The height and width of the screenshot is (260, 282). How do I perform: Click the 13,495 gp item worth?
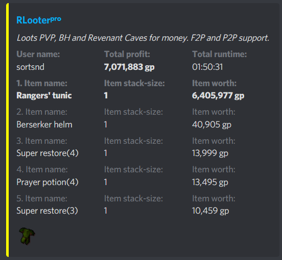coord(210,183)
